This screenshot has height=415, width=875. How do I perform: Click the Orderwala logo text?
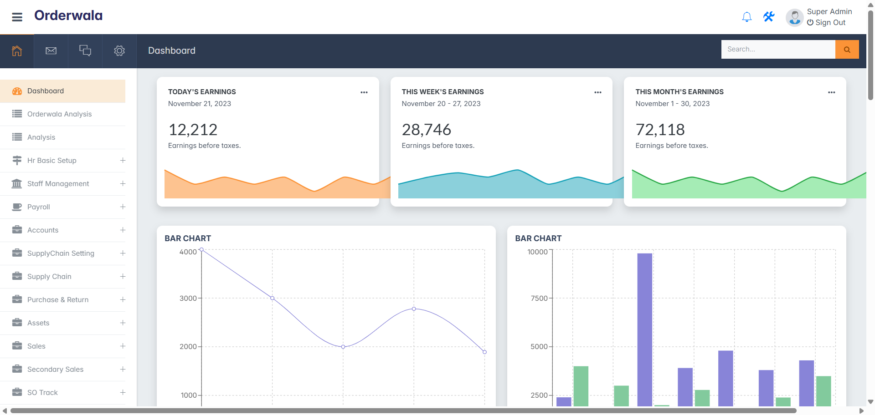click(68, 15)
